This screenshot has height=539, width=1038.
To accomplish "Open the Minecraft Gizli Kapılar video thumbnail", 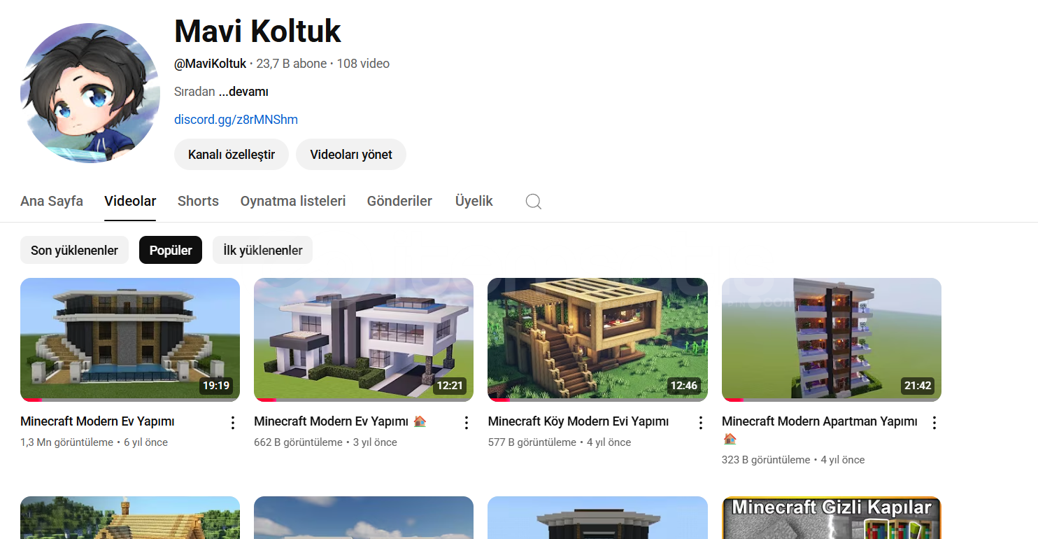I will pos(831,517).
